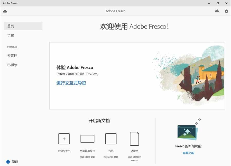Click the 新建 label at bottom left
The height and width of the screenshot is (166, 231).
15,162
